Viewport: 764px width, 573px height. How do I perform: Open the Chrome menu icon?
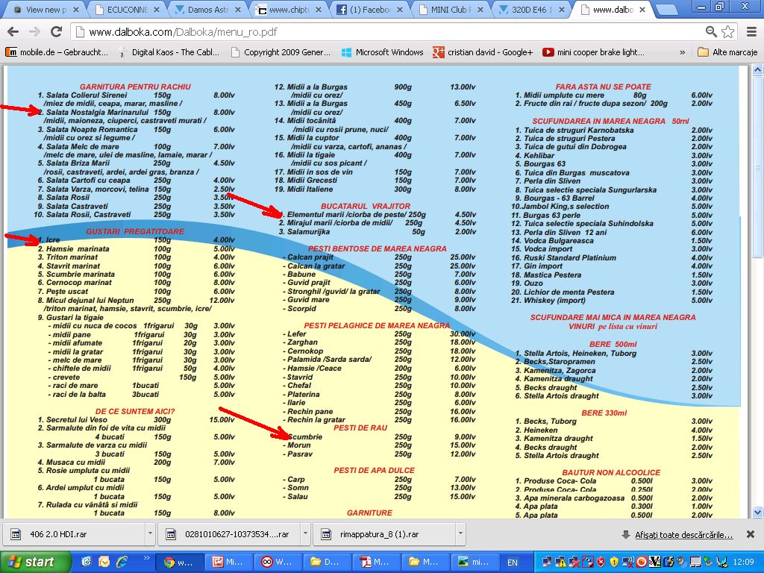coord(749,32)
